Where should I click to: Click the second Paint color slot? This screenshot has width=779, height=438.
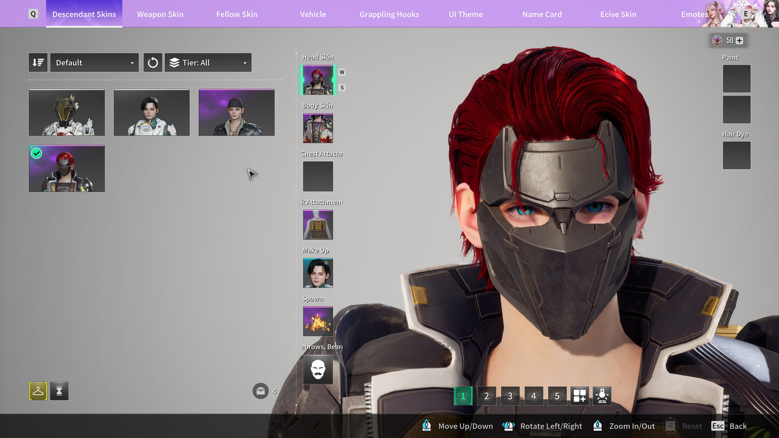[x=736, y=109]
